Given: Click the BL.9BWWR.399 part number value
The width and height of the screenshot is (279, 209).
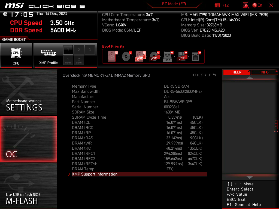Looking at the screenshot, I should click(x=178, y=102).
